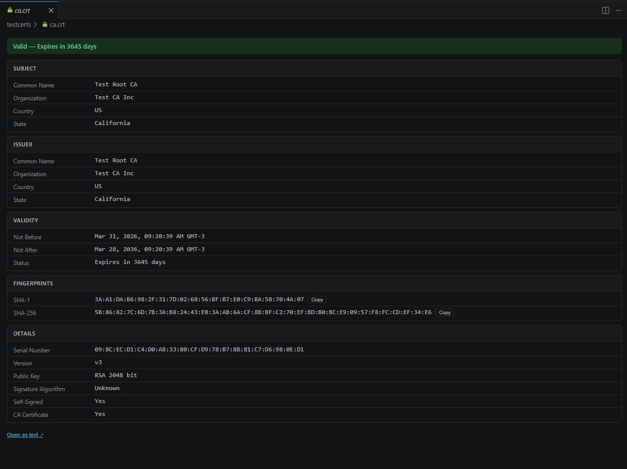Image resolution: width=627 pixels, height=469 pixels.
Task: Click Signature Algorithm value 'Unknown'
Action: [107, 388]
